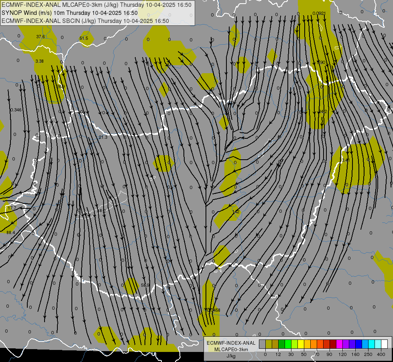Click the 3.41 value on the map
393x362 pixels.
pyautogui.click(x=346, y=160)
